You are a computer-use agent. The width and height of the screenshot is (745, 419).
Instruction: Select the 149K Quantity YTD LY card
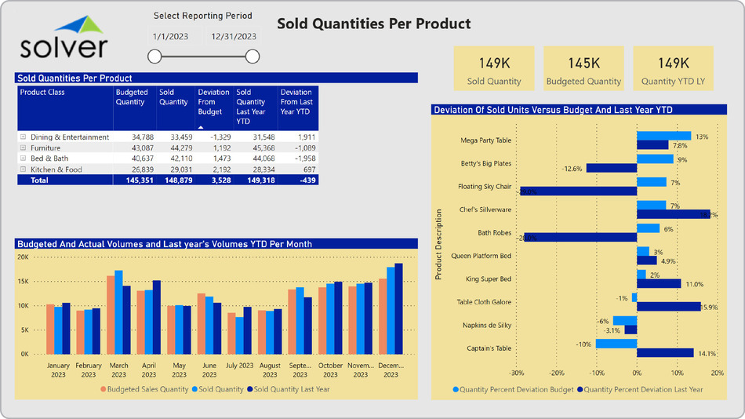tap(674, 70)
